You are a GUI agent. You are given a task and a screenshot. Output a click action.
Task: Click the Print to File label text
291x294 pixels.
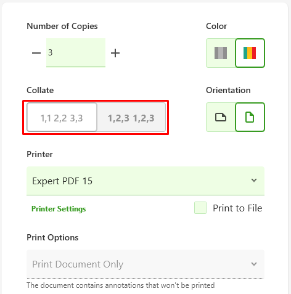click(237, 208)
